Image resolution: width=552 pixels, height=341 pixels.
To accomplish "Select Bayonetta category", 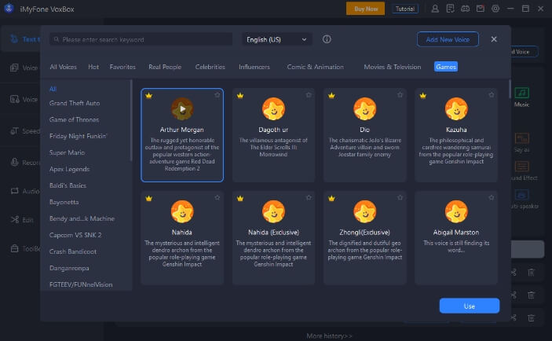I will 64,202.
